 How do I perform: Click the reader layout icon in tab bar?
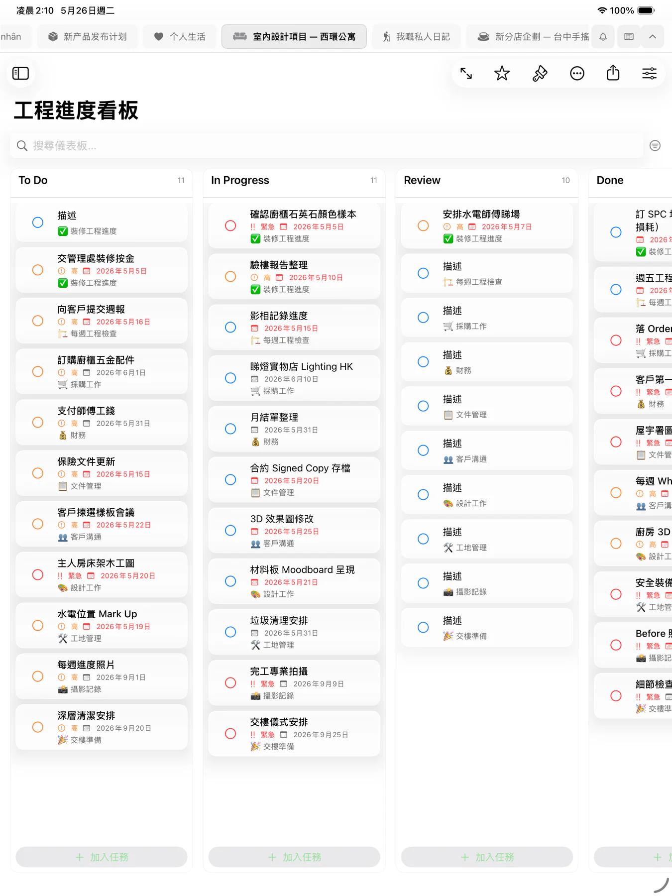629,37
